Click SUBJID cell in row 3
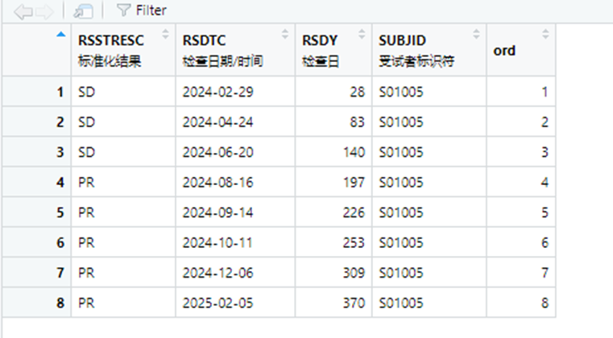The width and height of the screenshot is (613, 338). pos(400,152)
